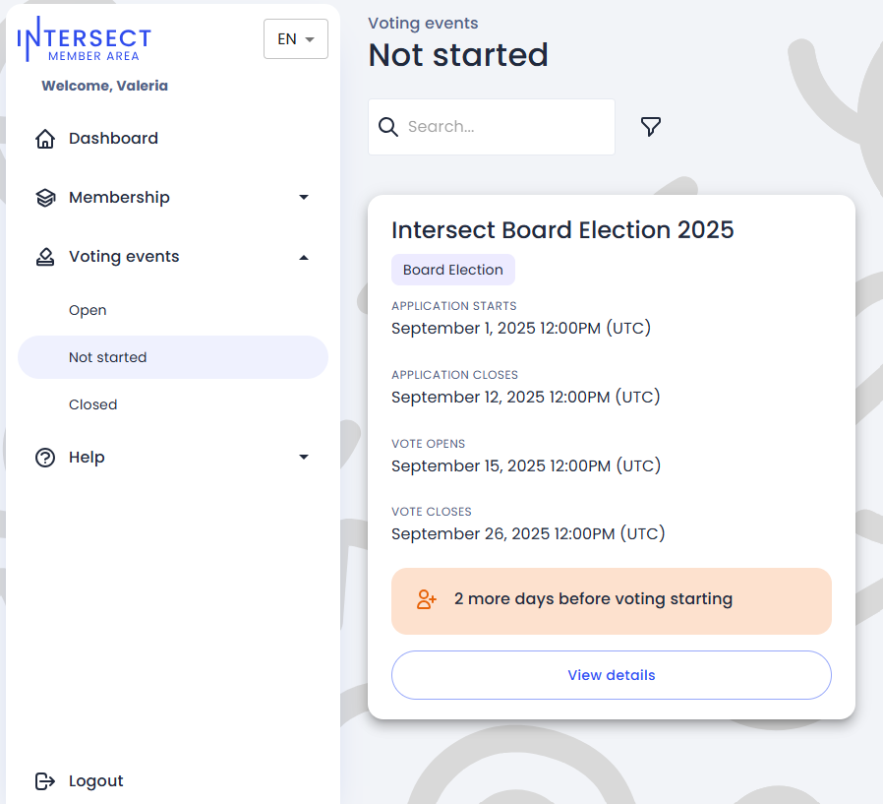Click the Logout door icon
The width and height of the screenshot is (883, 804).
(45, 781)
